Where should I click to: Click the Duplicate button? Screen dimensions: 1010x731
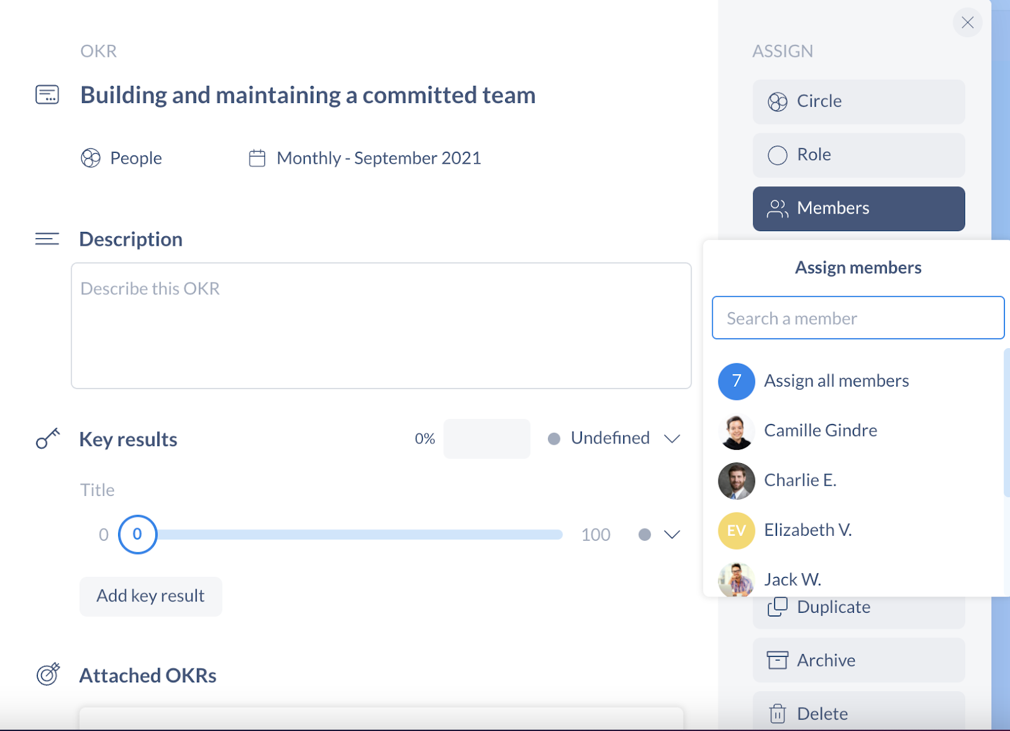coord(858,608)
